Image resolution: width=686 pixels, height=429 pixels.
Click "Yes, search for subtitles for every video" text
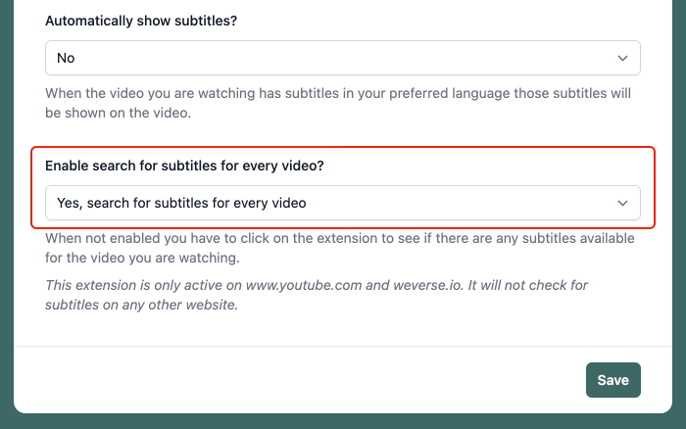[181, 203]
